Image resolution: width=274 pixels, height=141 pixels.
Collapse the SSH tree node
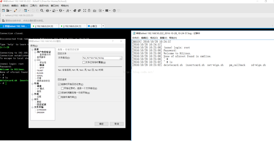pyautogui.click(x=35, y=60)
